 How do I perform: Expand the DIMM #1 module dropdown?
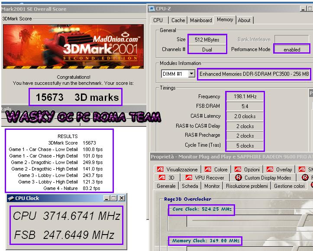tap(191, 74)
